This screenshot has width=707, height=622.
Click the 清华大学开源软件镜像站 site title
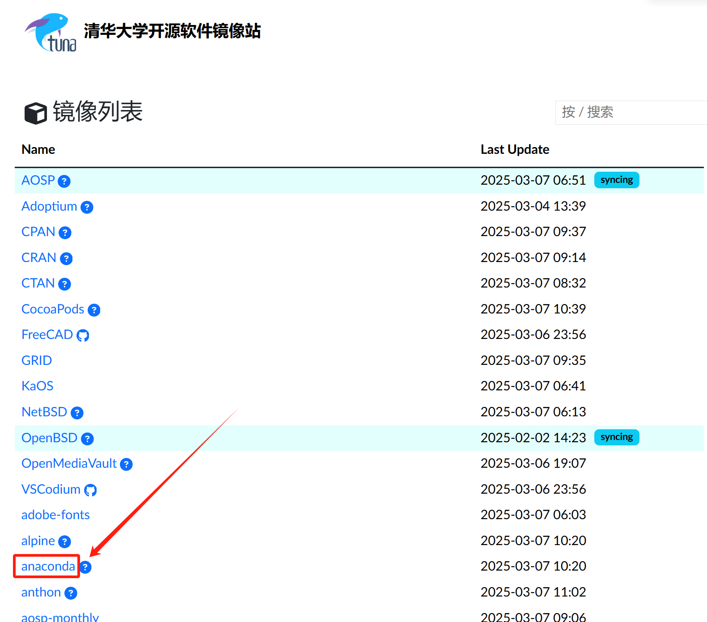point(172,31)
